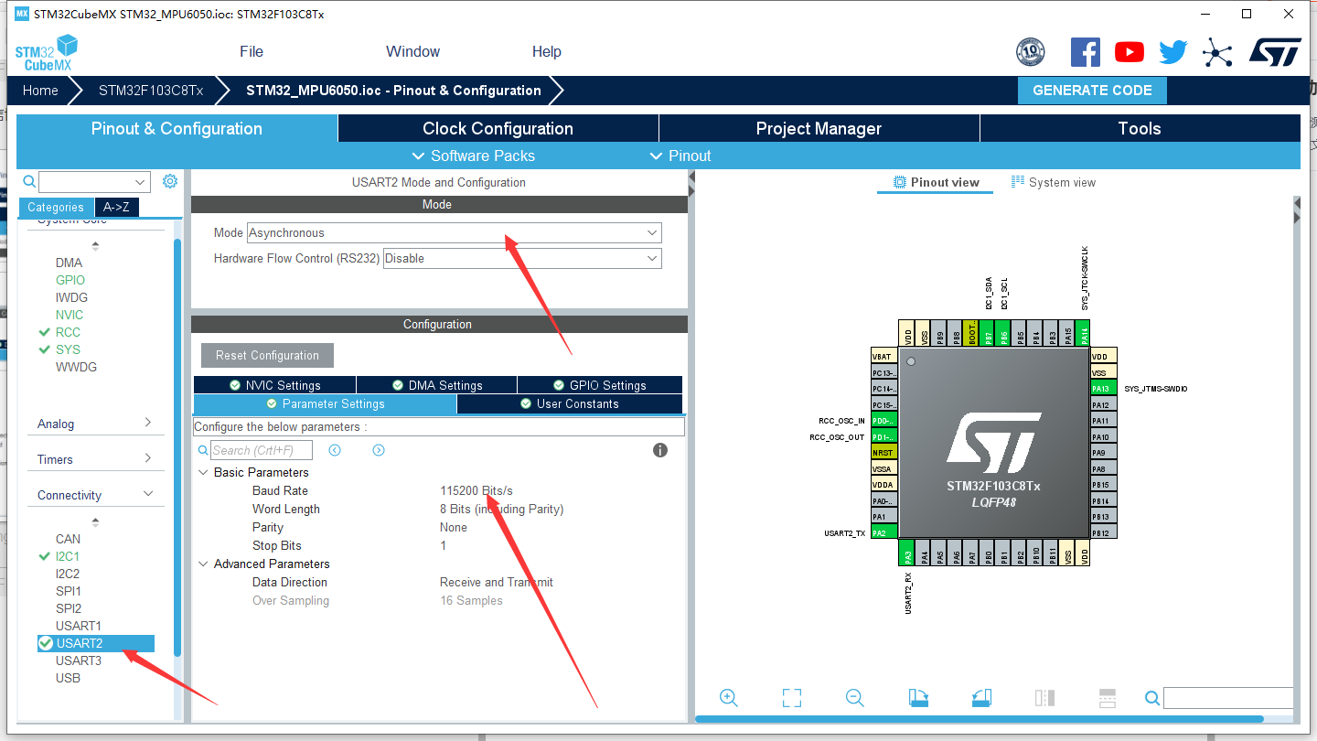Click the STM32CubeMX logo
1317x741 pixels.
click(x=46, y=53)
